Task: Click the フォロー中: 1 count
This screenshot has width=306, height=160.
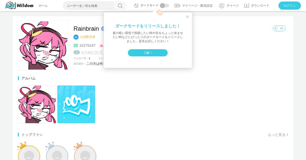Action: [x=82, y=58]
